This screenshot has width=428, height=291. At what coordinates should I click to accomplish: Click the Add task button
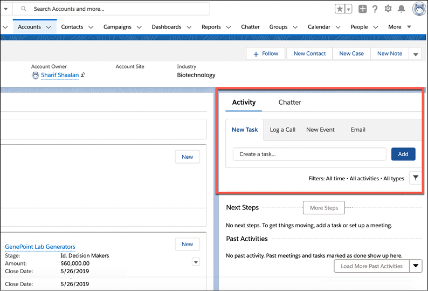click(403, 154)
